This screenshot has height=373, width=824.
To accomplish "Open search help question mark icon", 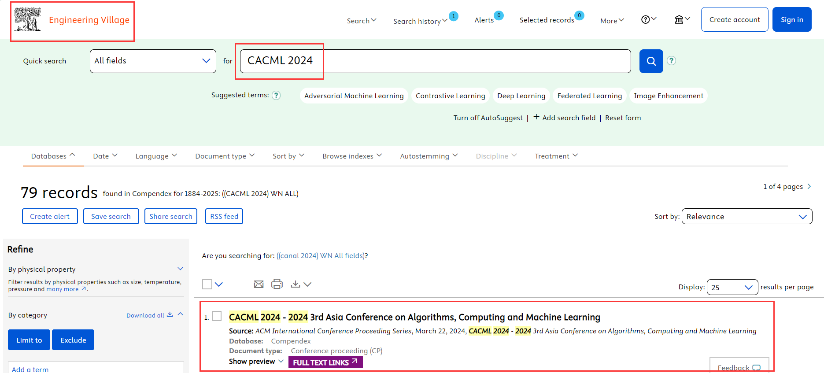I will tap(671, 61).
